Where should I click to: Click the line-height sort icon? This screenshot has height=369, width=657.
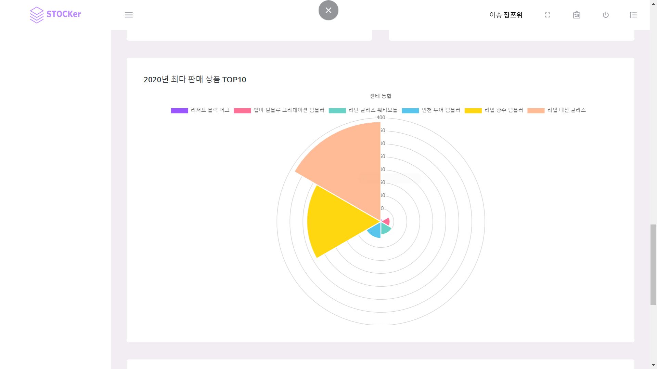[633, 15]
